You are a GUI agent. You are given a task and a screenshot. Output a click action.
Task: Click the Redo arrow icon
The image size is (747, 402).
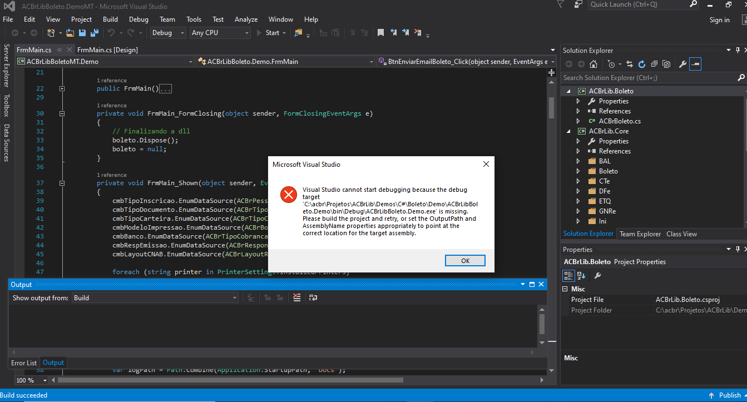[x=130, y=33]
